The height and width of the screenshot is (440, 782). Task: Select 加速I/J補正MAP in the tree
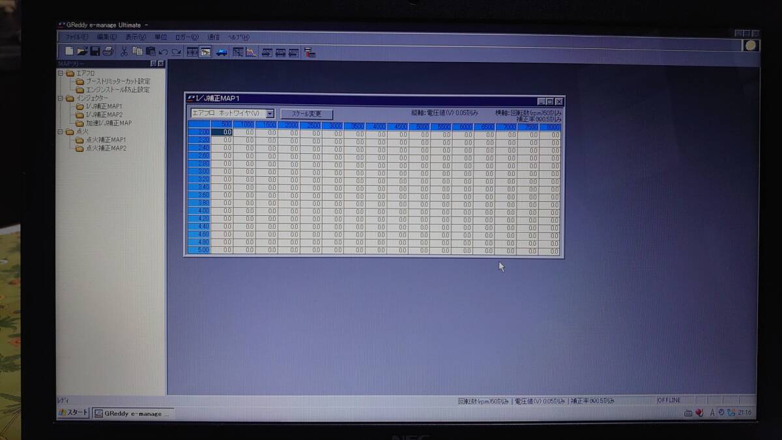(x=109, y=123)
